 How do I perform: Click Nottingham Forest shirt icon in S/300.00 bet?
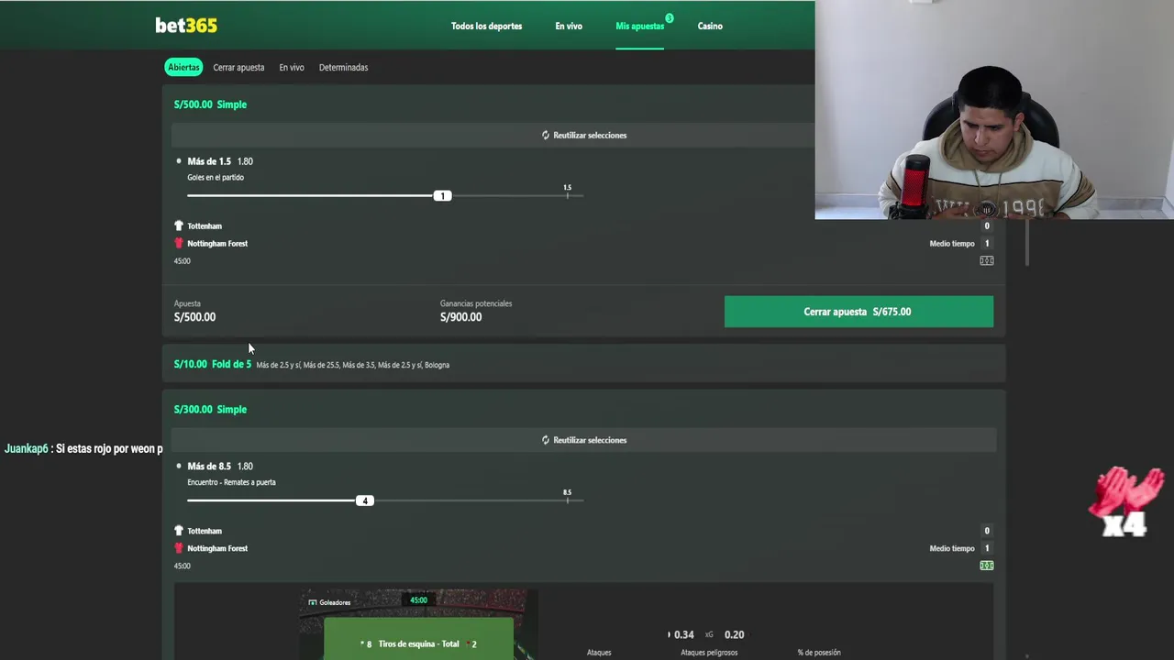coord(179,548)
